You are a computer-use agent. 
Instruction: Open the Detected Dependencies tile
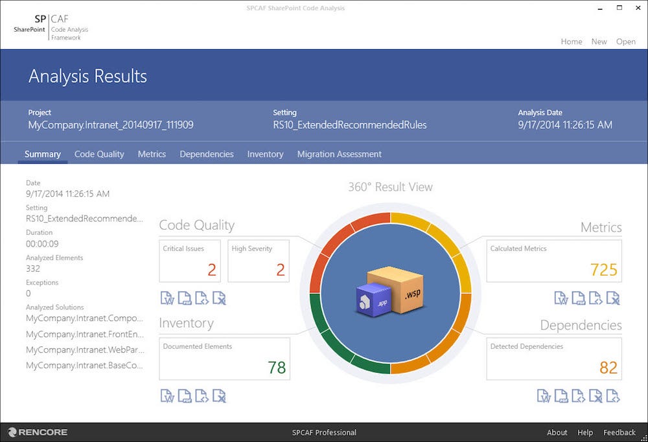coord(554,359)
